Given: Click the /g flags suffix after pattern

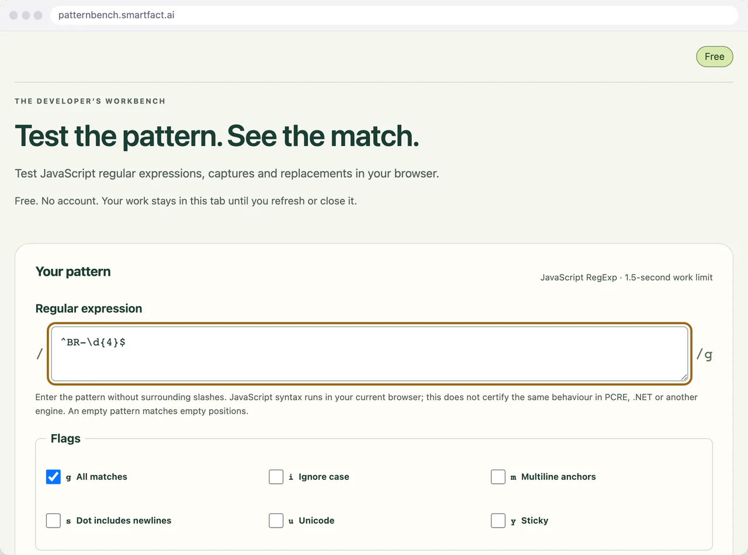Looking at the screenshot, I should pyautogui.click(x=704, y=354).
